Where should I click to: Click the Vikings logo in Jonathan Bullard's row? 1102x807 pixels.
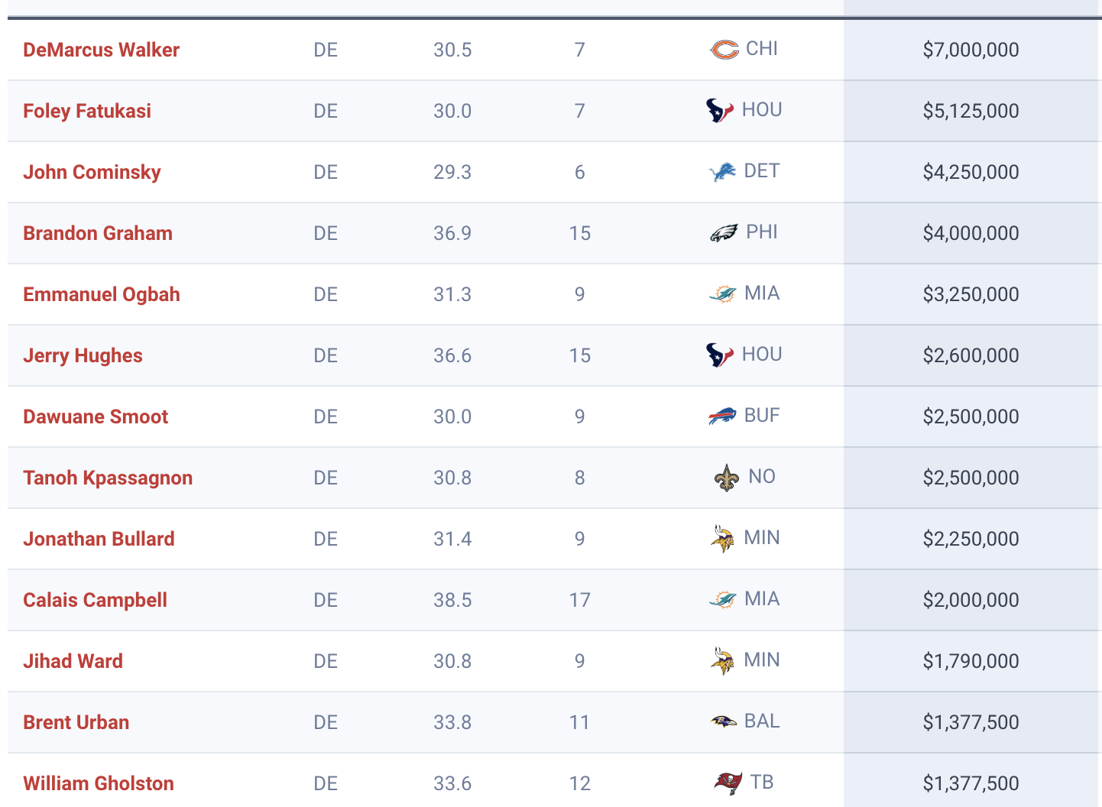(x=722, y=539)
